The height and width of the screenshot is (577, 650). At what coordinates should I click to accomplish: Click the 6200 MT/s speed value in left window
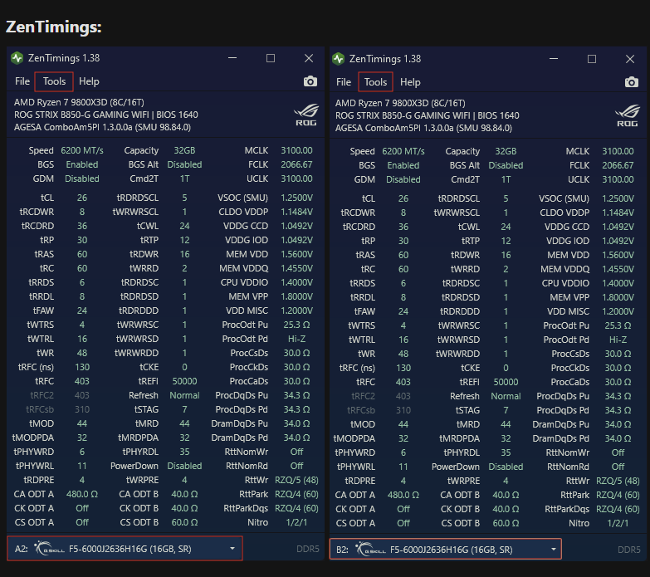coord(82,150)
